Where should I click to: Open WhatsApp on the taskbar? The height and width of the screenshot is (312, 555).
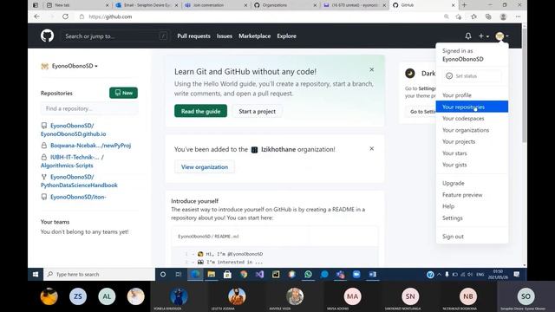(x=308, y=274)
